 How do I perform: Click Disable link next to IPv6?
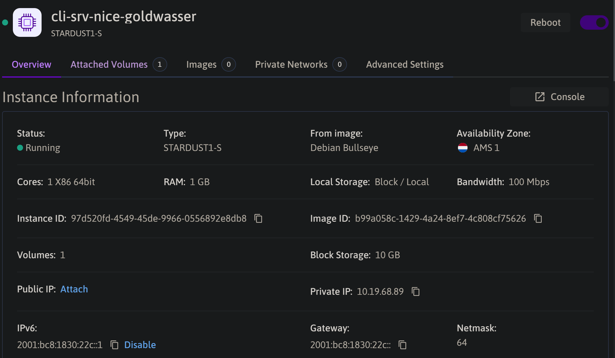click(x=140, y=345)
